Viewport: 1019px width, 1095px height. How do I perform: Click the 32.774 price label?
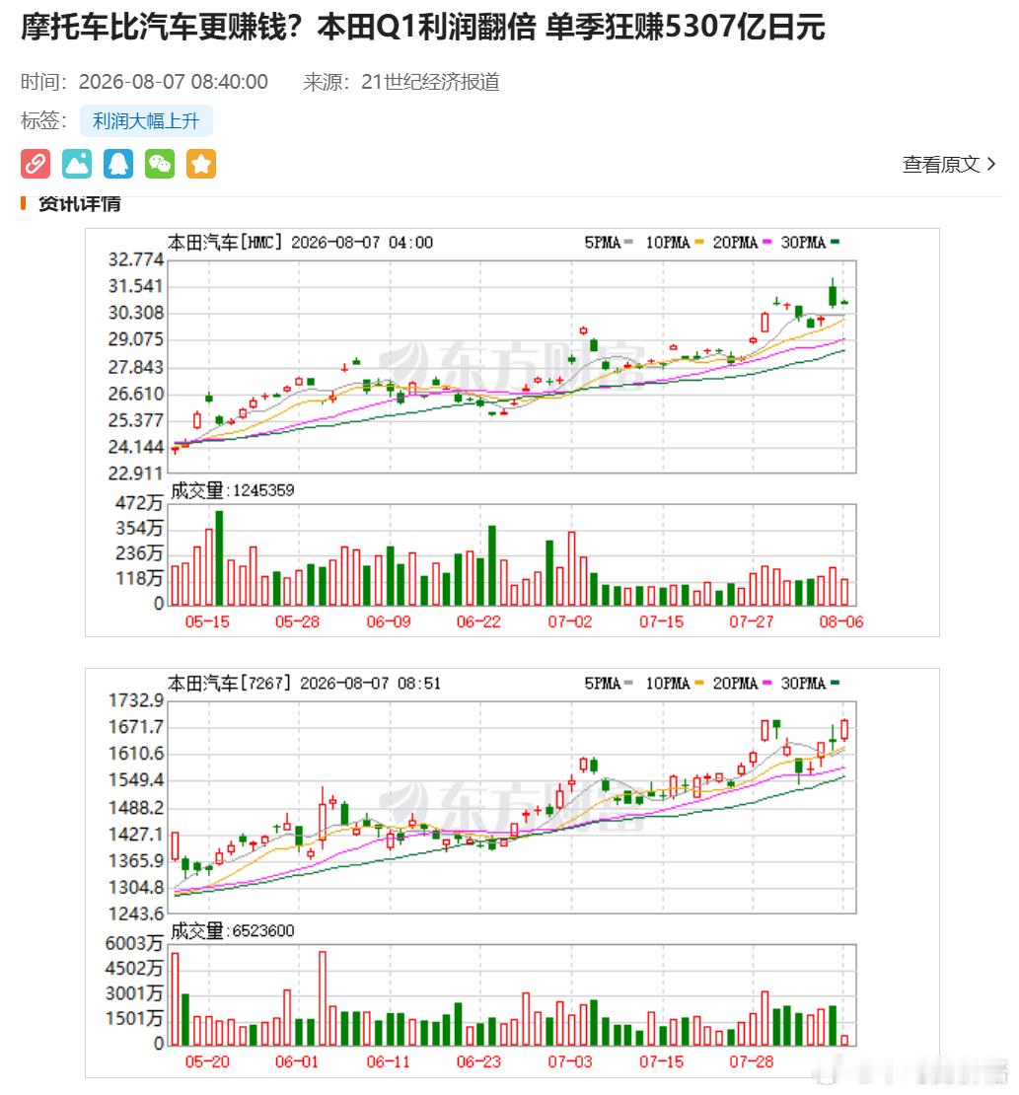[135, 259]
